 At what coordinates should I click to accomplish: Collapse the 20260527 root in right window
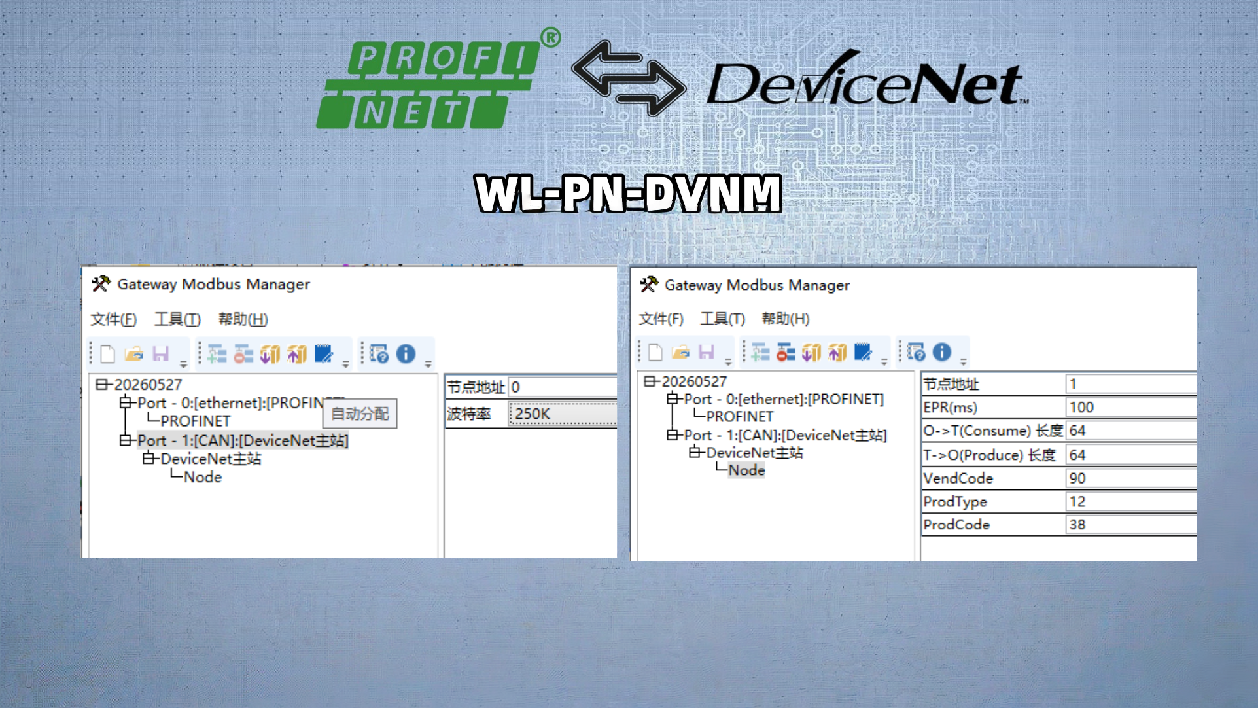649,381
